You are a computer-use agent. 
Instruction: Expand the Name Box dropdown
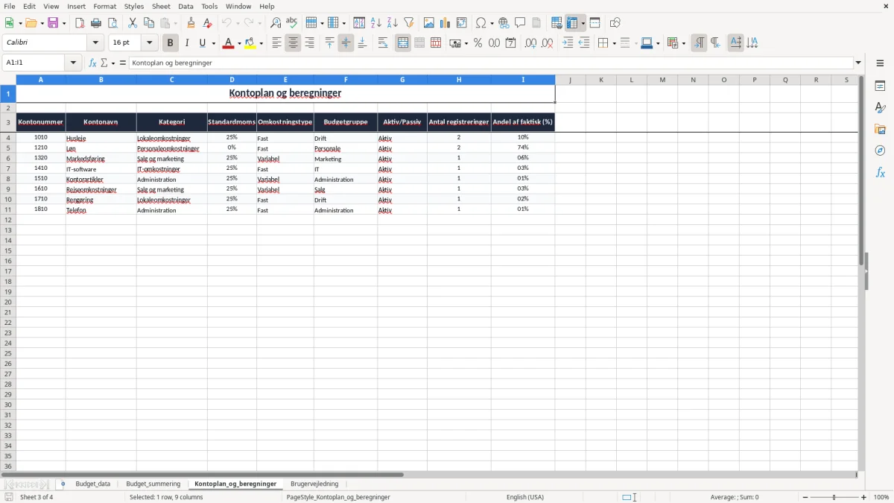(x=74, y=63)
